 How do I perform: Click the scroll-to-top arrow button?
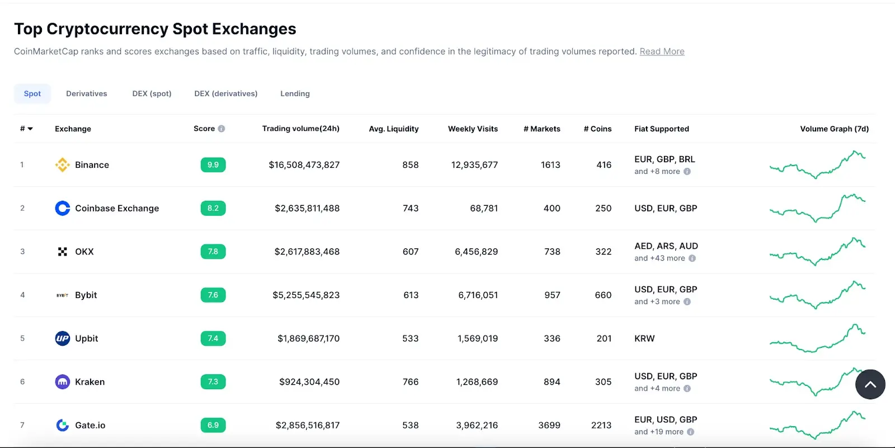[870, 384]
